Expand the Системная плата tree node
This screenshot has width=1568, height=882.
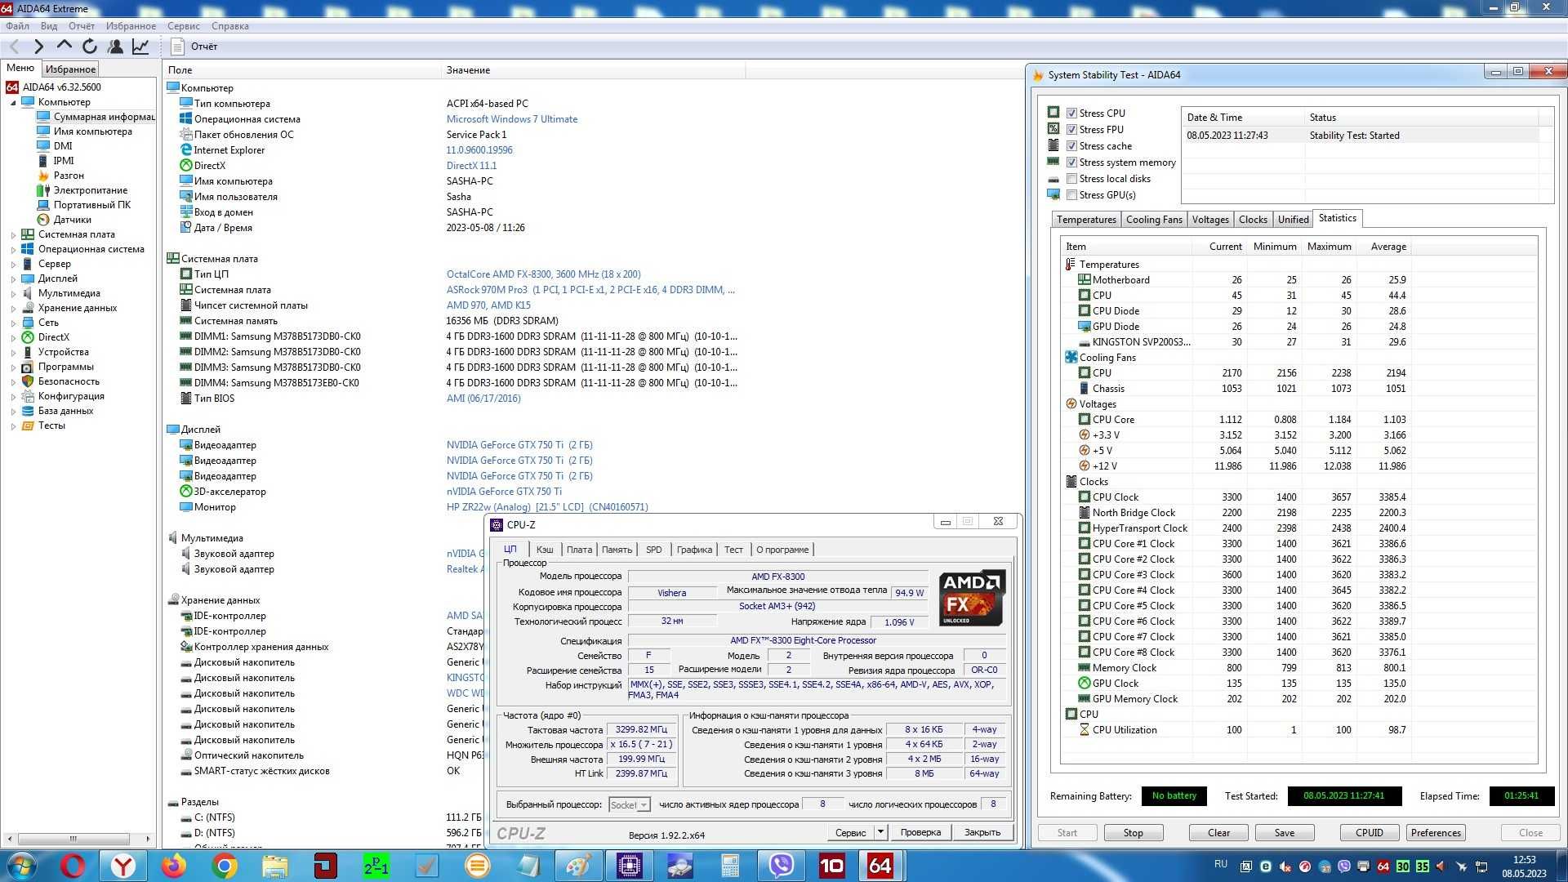13,234
